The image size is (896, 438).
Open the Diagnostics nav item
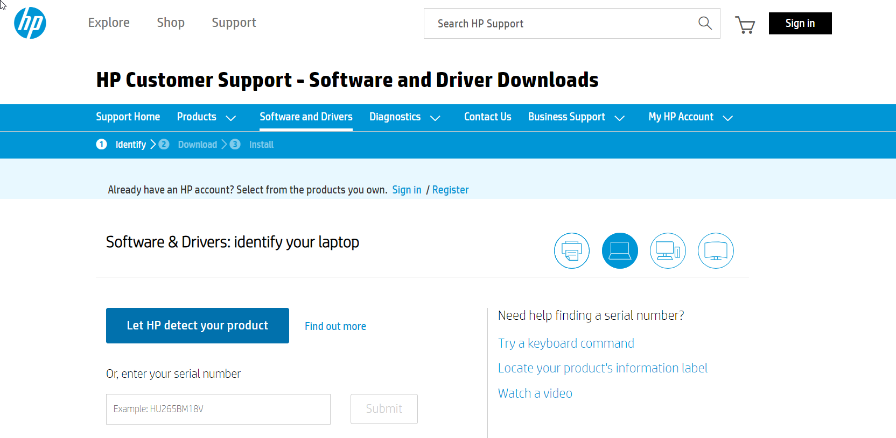point(395,117)
